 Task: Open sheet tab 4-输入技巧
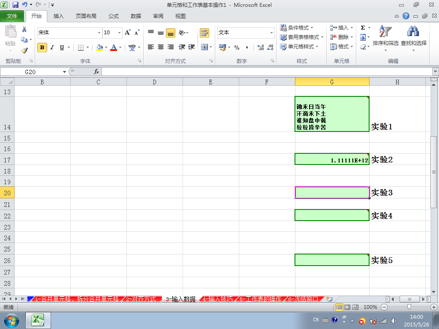pos(217,299)
